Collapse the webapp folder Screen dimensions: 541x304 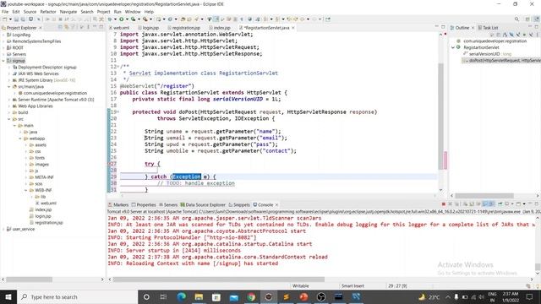tap(20, 138)
